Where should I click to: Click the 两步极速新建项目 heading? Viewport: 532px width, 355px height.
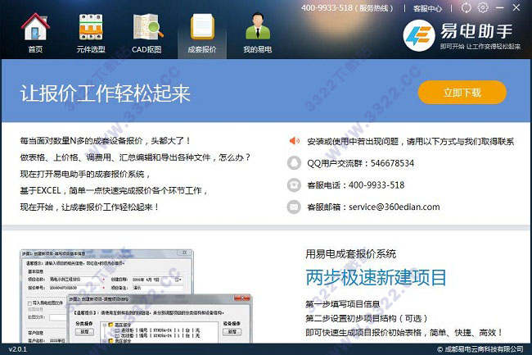[x=376, y=278]
